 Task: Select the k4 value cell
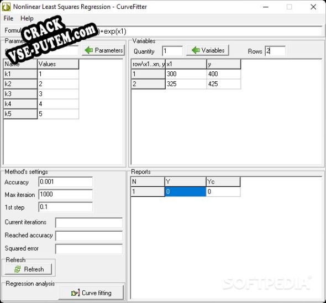(58, 104)
